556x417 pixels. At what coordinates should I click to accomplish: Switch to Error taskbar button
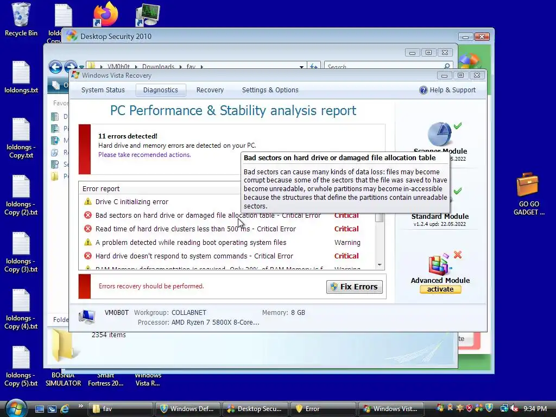[323, 409]
